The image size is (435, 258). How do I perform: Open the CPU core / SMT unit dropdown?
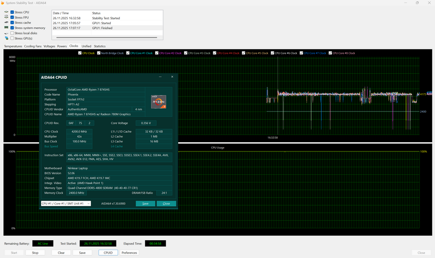click(65, 204)
